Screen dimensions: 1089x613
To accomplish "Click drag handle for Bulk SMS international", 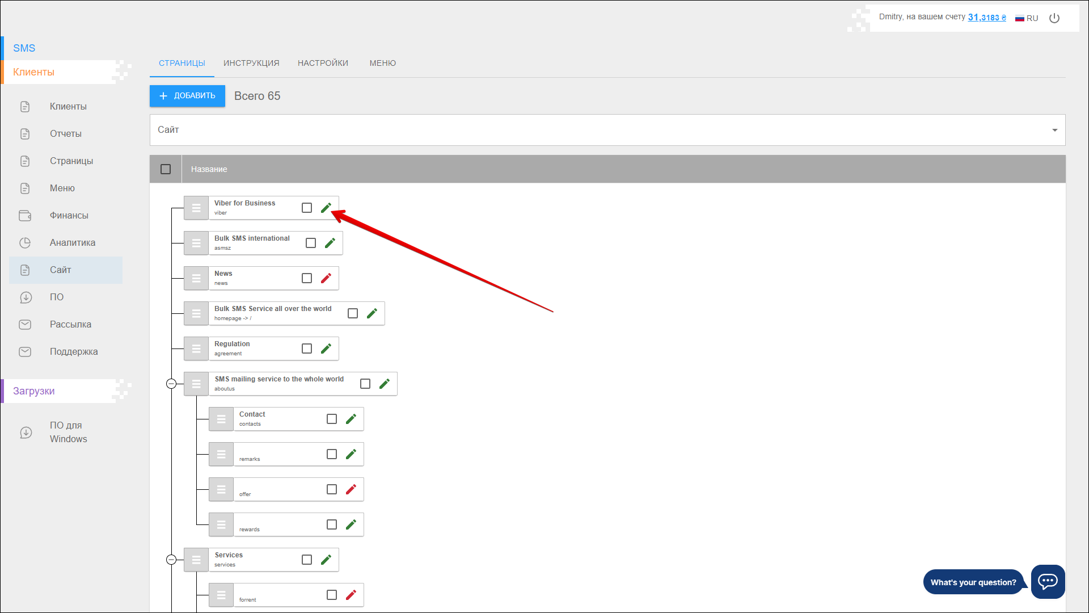I will tap(196, 243).
